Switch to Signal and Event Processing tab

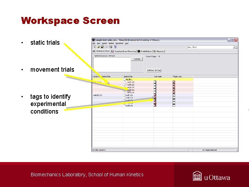point(124,51)
